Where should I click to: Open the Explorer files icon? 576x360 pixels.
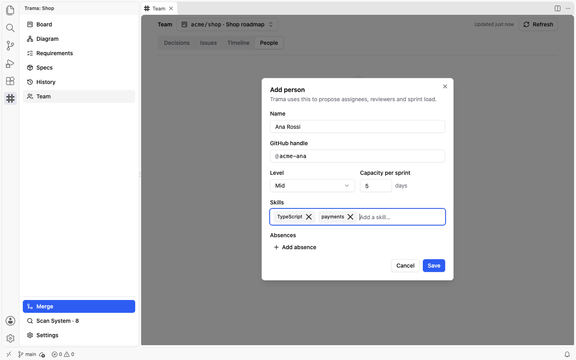click(x=10, y=10)
